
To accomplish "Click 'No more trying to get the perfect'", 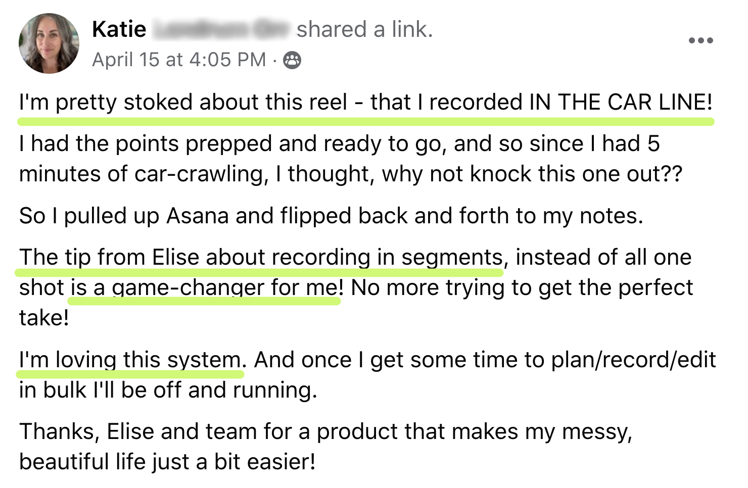I will tap(522, 287).
